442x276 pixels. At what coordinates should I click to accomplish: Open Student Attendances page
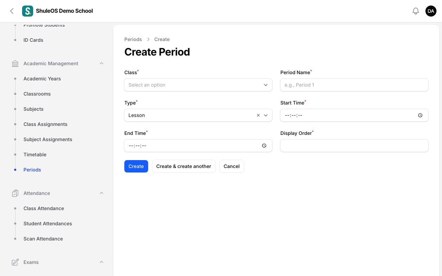(x=48, y=224)
